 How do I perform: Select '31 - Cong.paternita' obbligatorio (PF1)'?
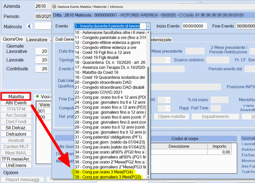coord(110,137)
